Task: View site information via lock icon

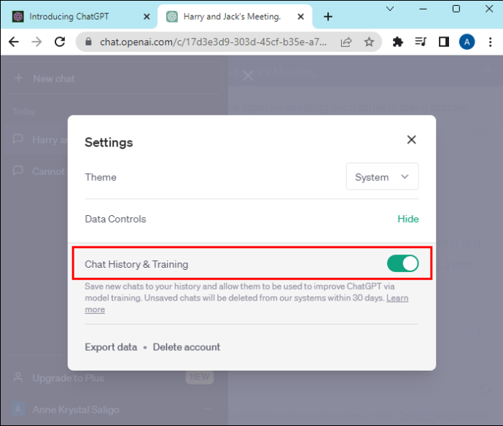Action: point(88,42)
